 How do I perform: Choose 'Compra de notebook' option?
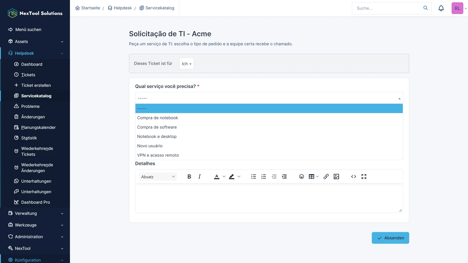coord(269,118)
